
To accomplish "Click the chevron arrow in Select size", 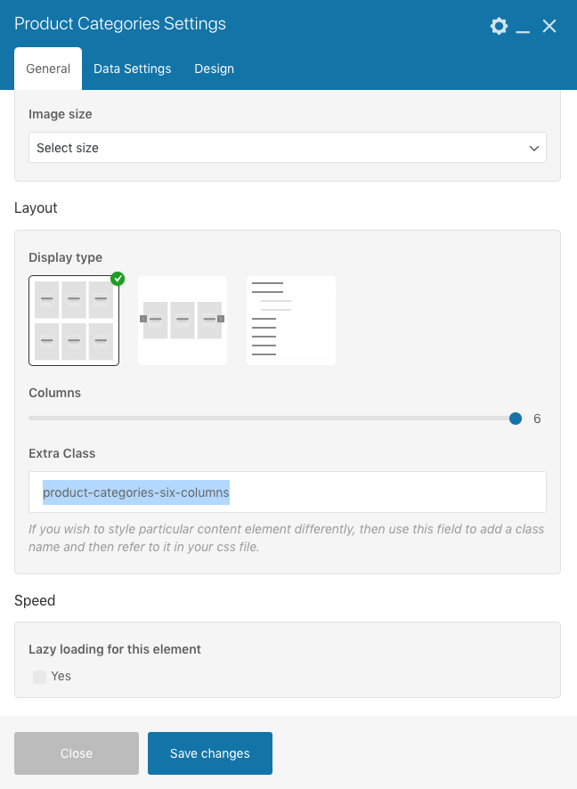I will [x=534, y=148].
